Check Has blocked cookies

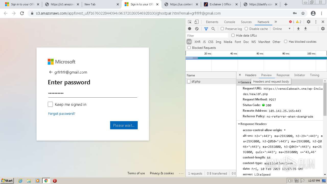(x=286, y=41)
